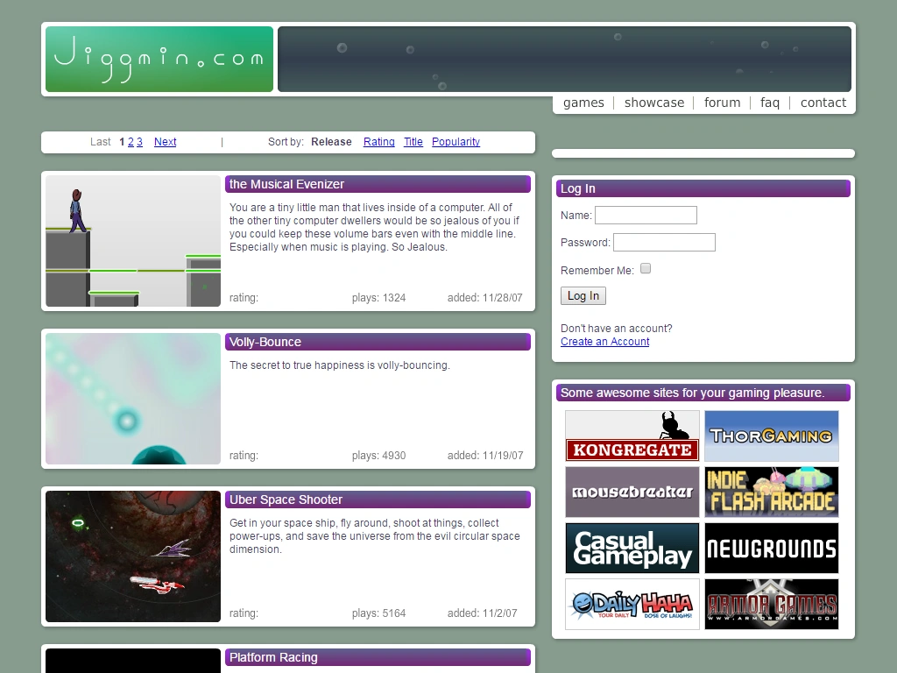Open the forum menu item

[x=722, y=103]
